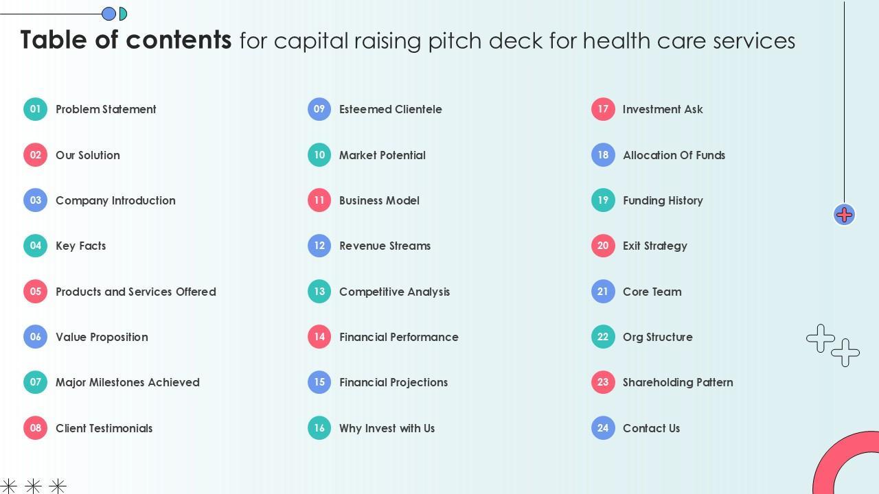This screenshot has width=879, height=494.
Task: Open Products and Services Offered
Action: (136, 292)
